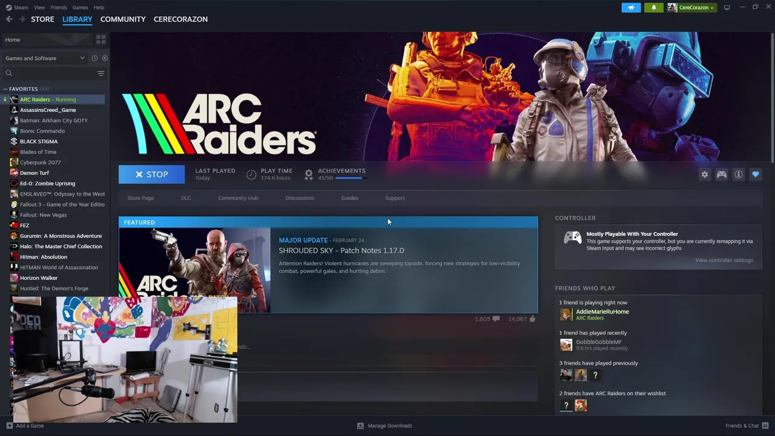Open the Friends menu
Viewport: 775px width, 436px height.
[x=59, y=7]
